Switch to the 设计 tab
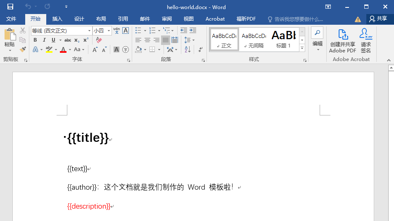 click(x=79, y=19)
